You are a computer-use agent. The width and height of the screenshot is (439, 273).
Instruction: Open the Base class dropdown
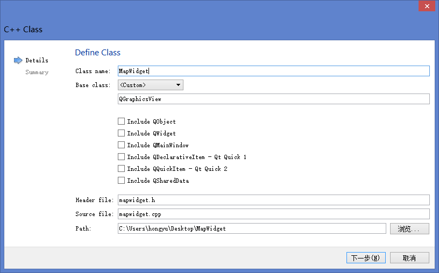tap(150, 85)
